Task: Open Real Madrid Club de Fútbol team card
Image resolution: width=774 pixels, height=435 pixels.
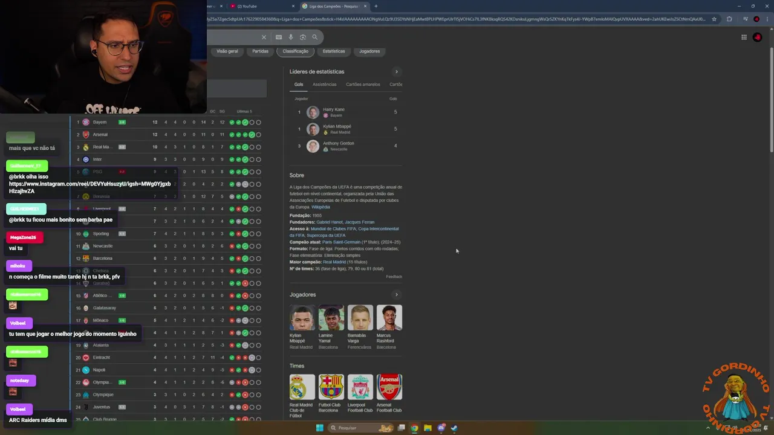Action: click(x=302, y=396)
